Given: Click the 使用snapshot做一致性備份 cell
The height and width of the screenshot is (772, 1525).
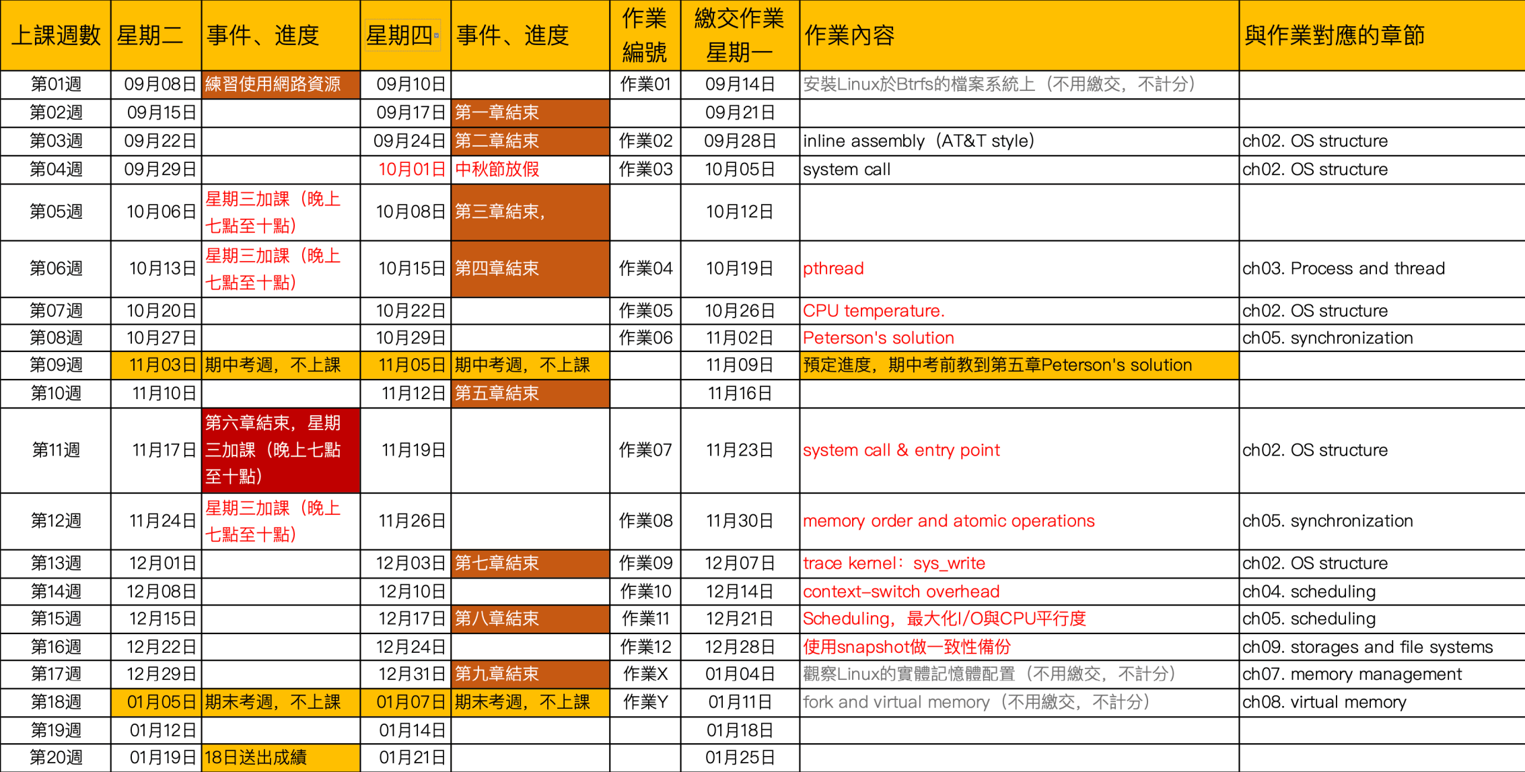Looking at the screenshot, I should (x=907, y=647).
